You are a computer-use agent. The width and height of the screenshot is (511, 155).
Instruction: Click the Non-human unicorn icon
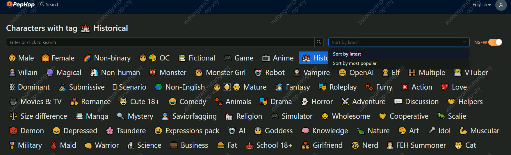(x=94, y=72)
